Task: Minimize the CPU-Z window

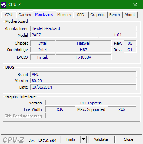Action: (103, 5)
